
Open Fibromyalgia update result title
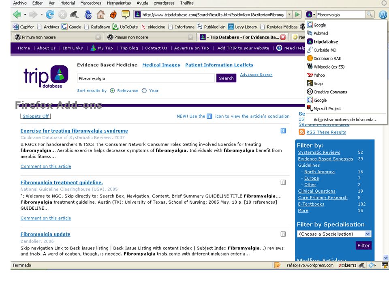tap(45, 234)
